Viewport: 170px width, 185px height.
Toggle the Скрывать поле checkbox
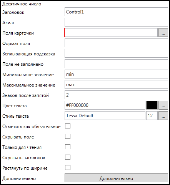pos(68,137)
